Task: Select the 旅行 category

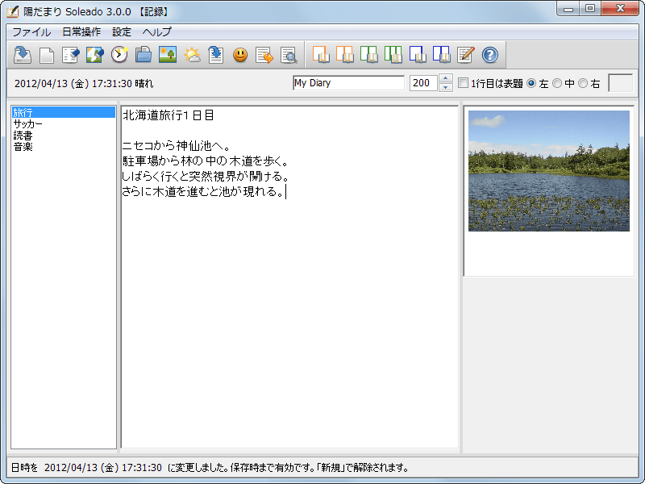Action: coord(64,112)
